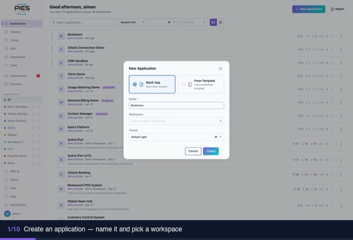Click the Import button in header
The height and width of the screenshot is (240, 353).
coord(337,9)
